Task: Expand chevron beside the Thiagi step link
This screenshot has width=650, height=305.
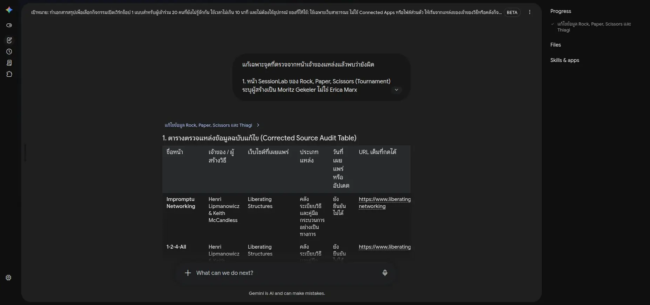Action: click(x=258, y=125)
